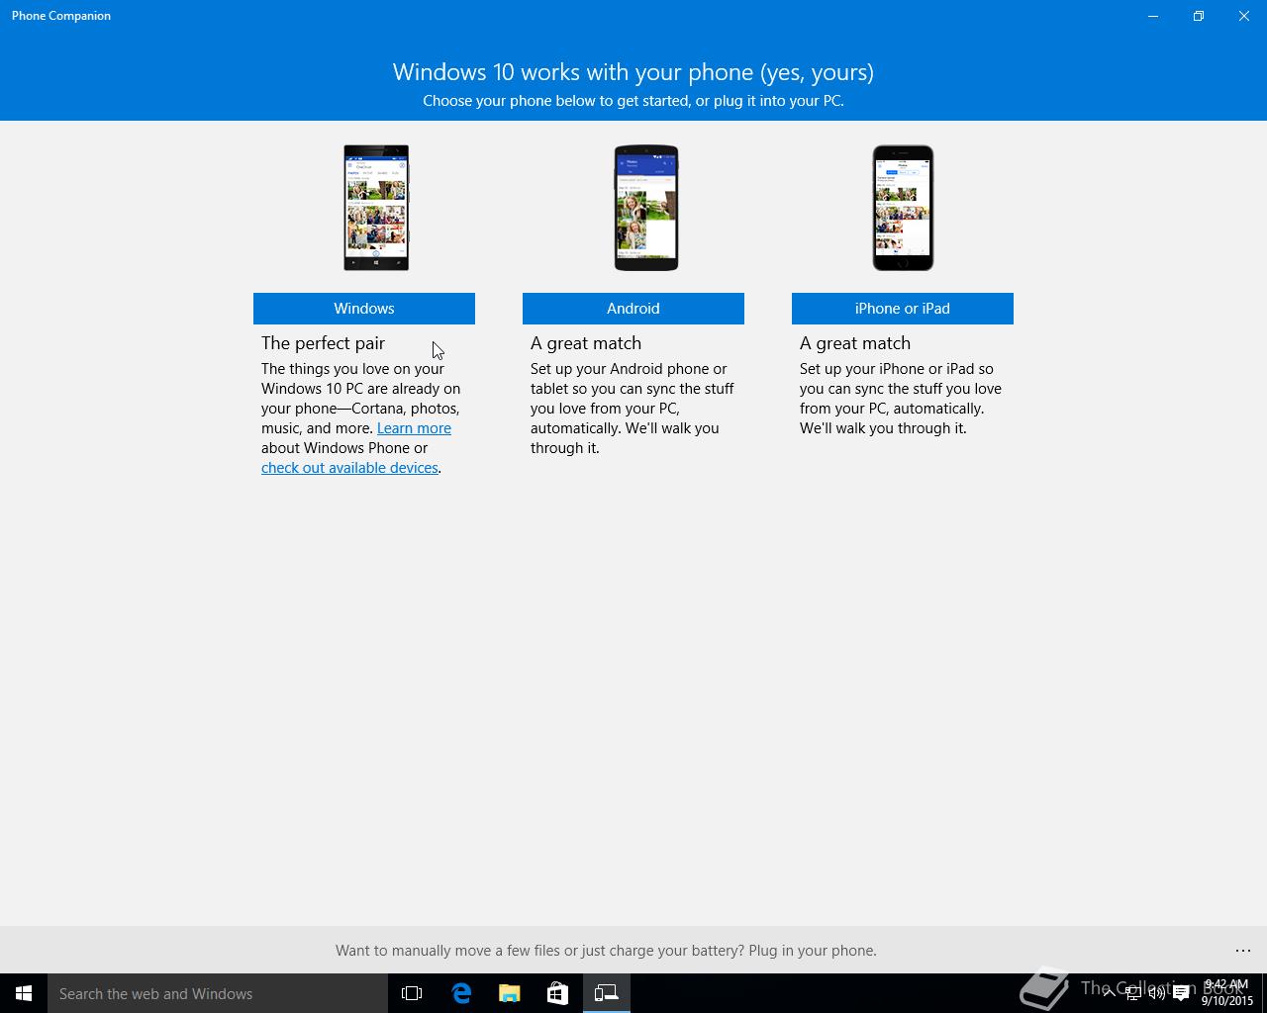Screen dimensions: 1267x1013
Task: Close the Phone Companion window
Action: coord(1244,16)
